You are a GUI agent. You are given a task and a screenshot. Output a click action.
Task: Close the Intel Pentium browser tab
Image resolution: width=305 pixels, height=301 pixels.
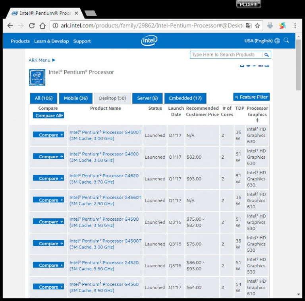point(76,13)
